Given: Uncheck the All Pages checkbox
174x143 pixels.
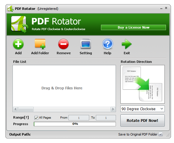Looking at the screenshot, I should 36,118.
